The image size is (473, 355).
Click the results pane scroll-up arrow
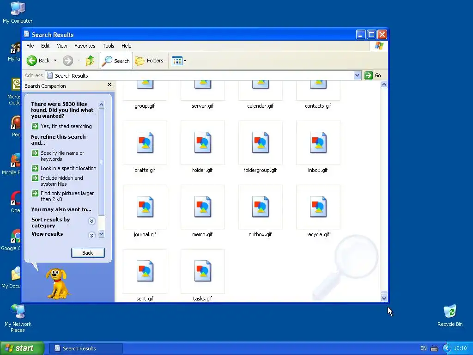[384, 85]
